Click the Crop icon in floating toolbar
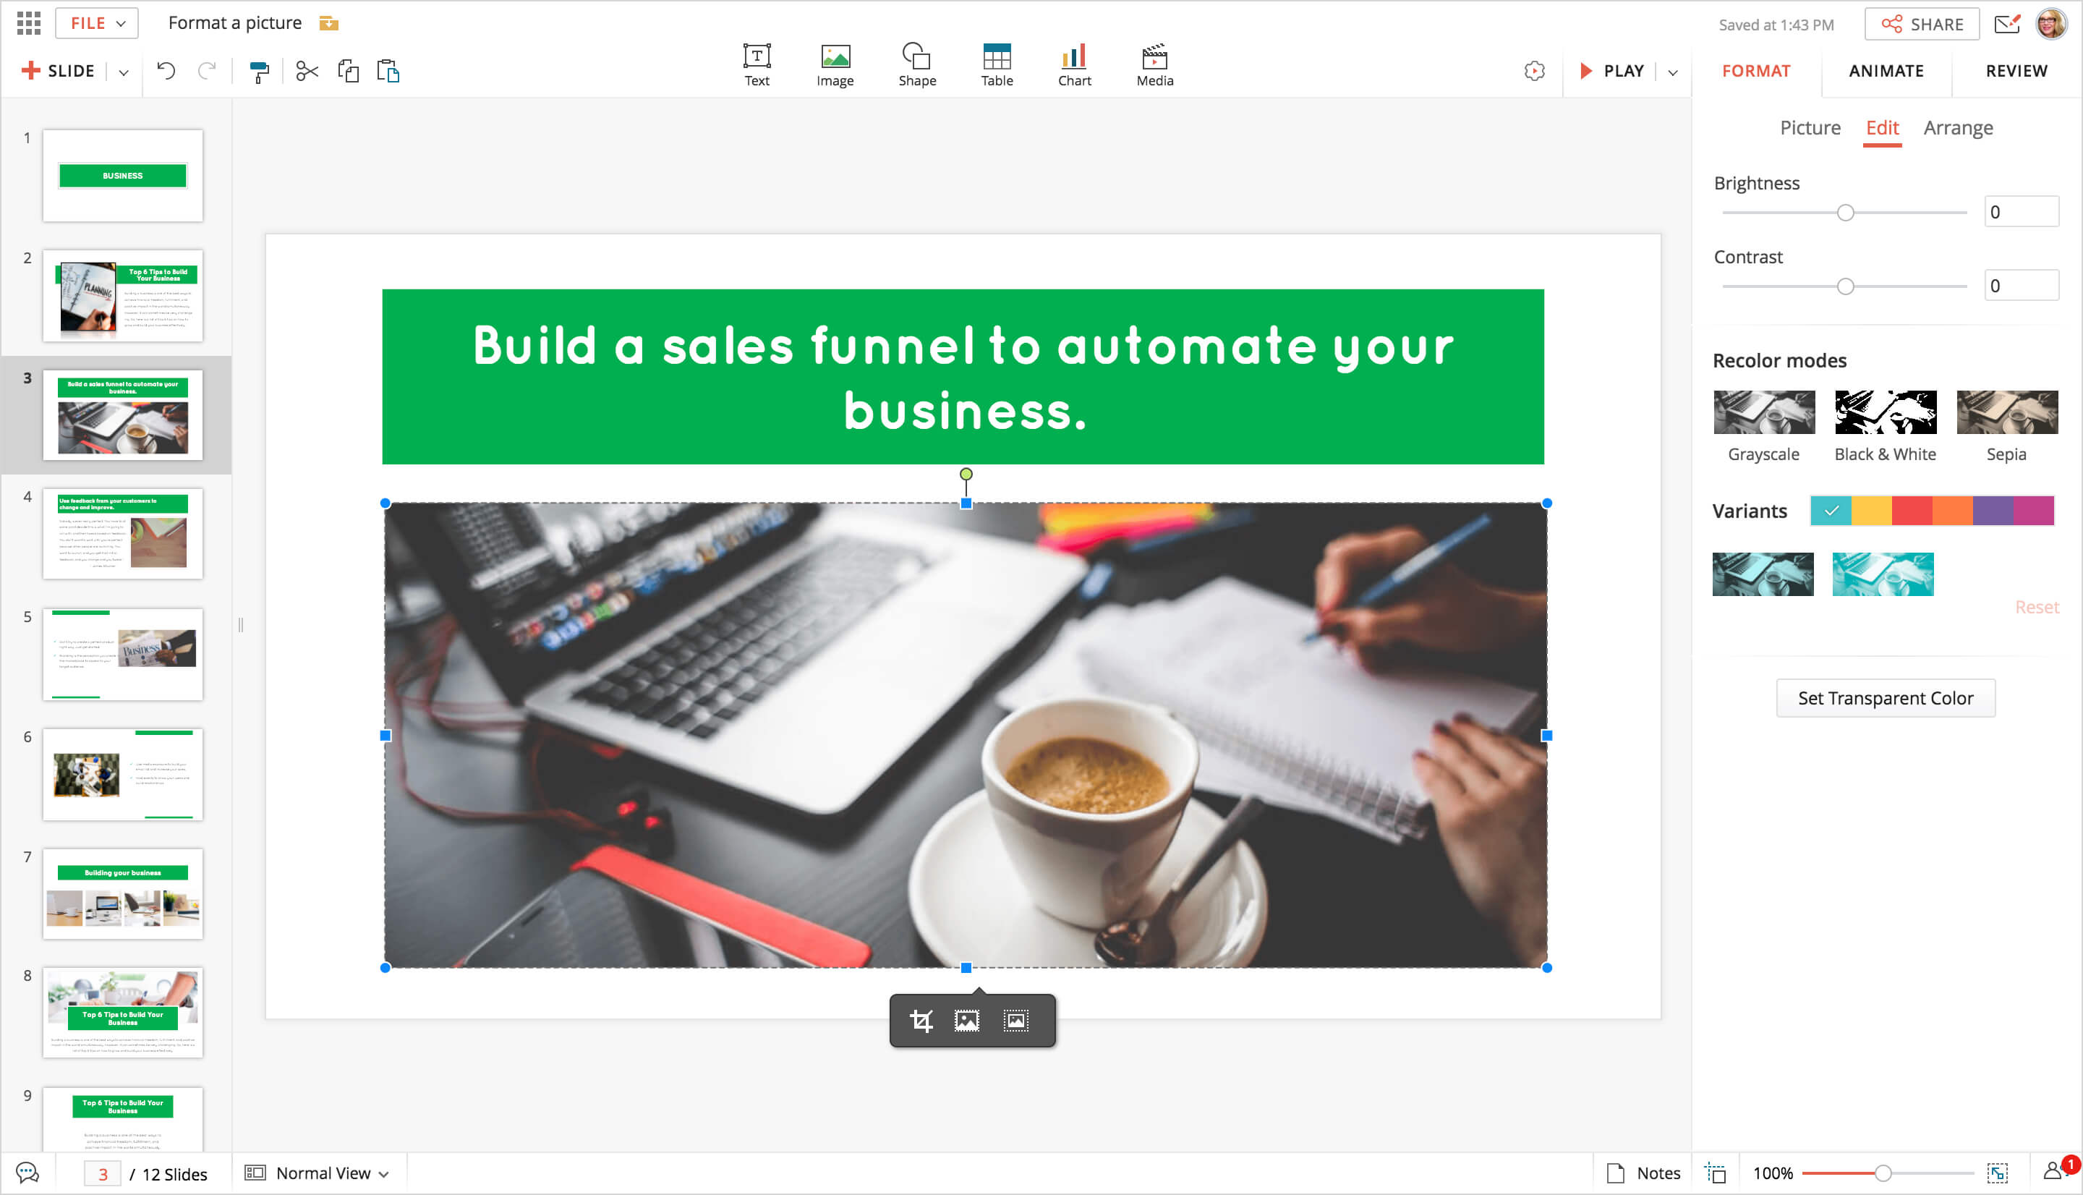Viewport: 2083px width, 1195px height. [921, 1020]
